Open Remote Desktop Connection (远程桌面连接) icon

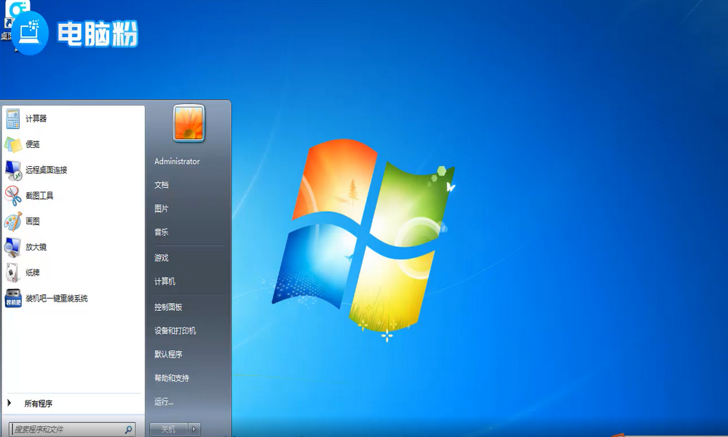13,170
